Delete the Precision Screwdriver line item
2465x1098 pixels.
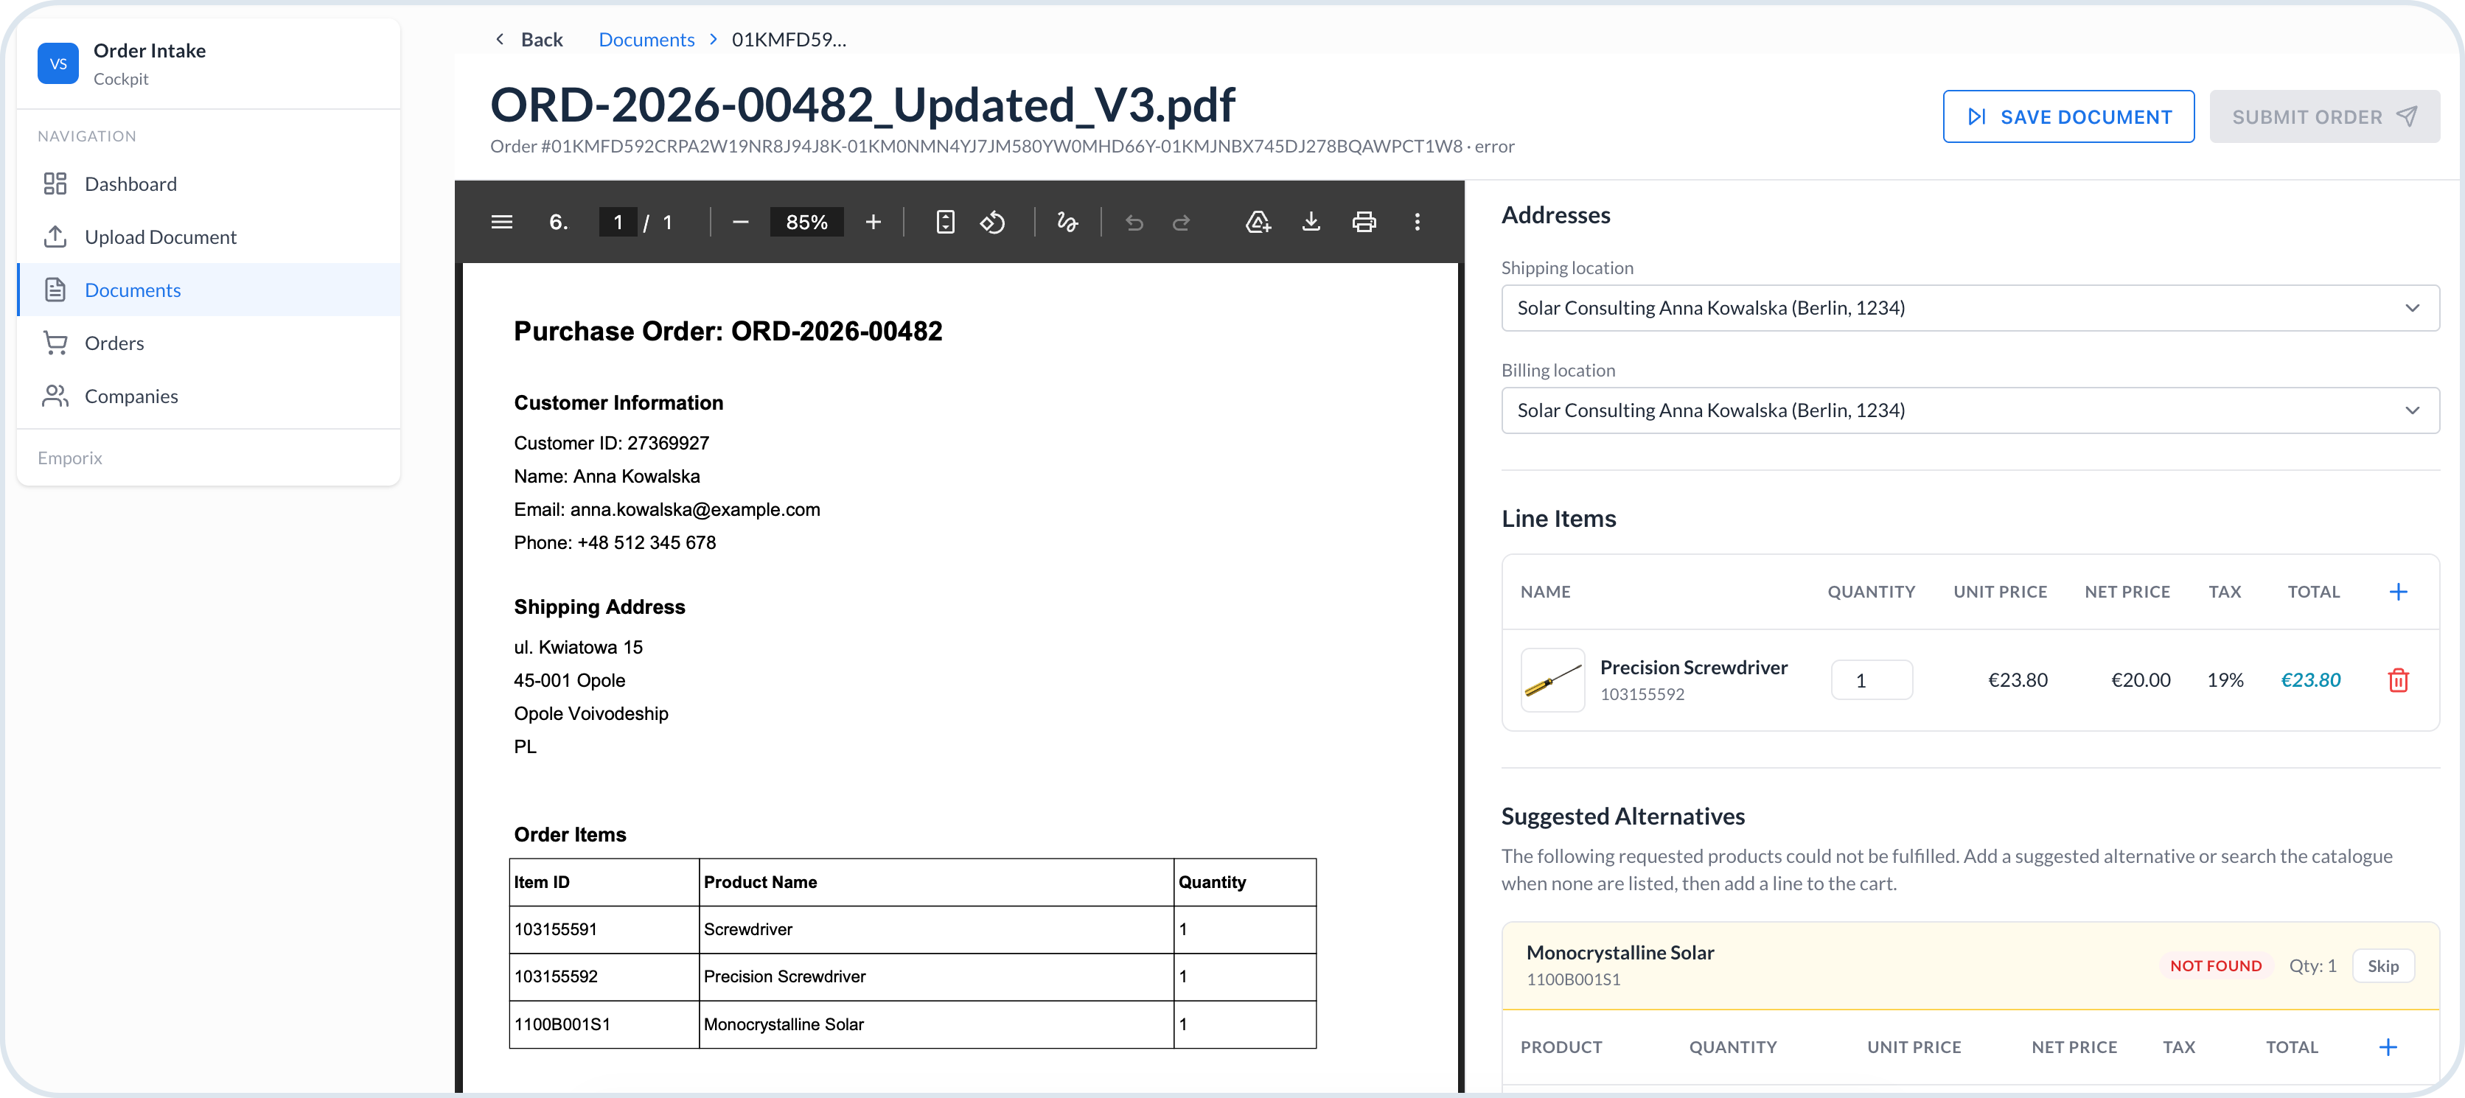[2398, 680]
